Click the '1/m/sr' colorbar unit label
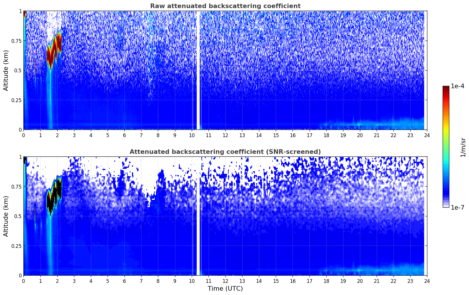The image size is (469, 295). pyautogui.click(x=463, y=147)
